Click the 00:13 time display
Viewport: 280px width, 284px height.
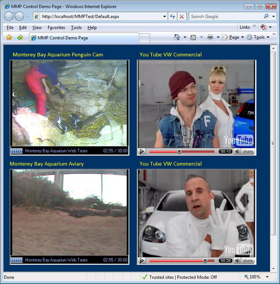pyautogui.click(x=225, y=152)
